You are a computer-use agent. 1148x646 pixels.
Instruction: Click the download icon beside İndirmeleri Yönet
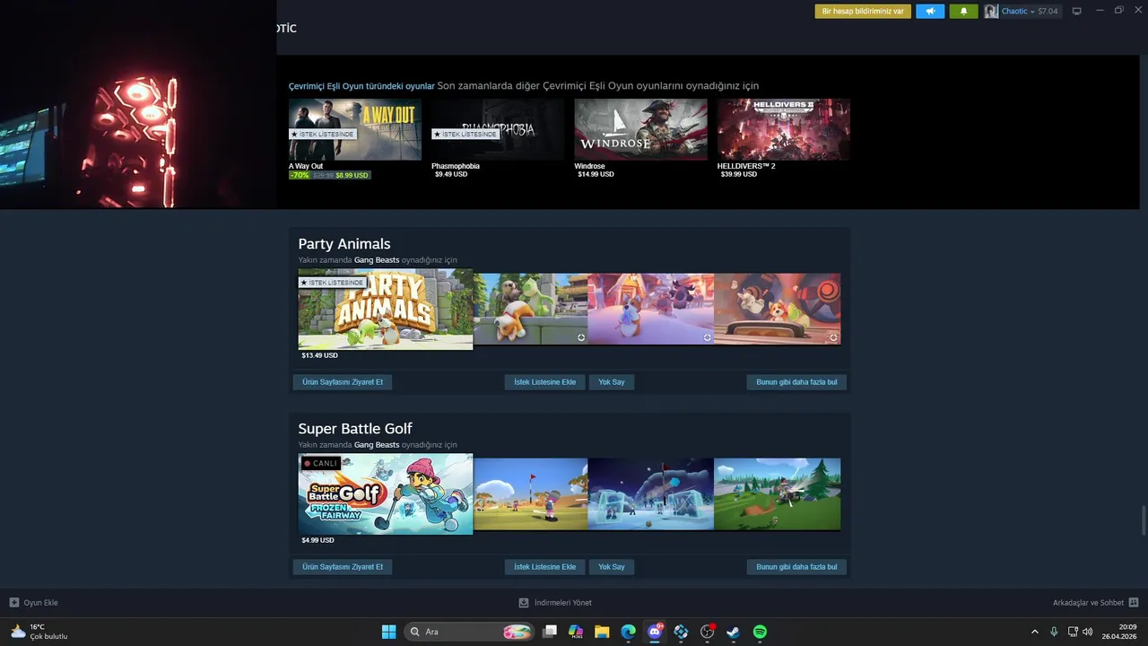pos(524,603)
